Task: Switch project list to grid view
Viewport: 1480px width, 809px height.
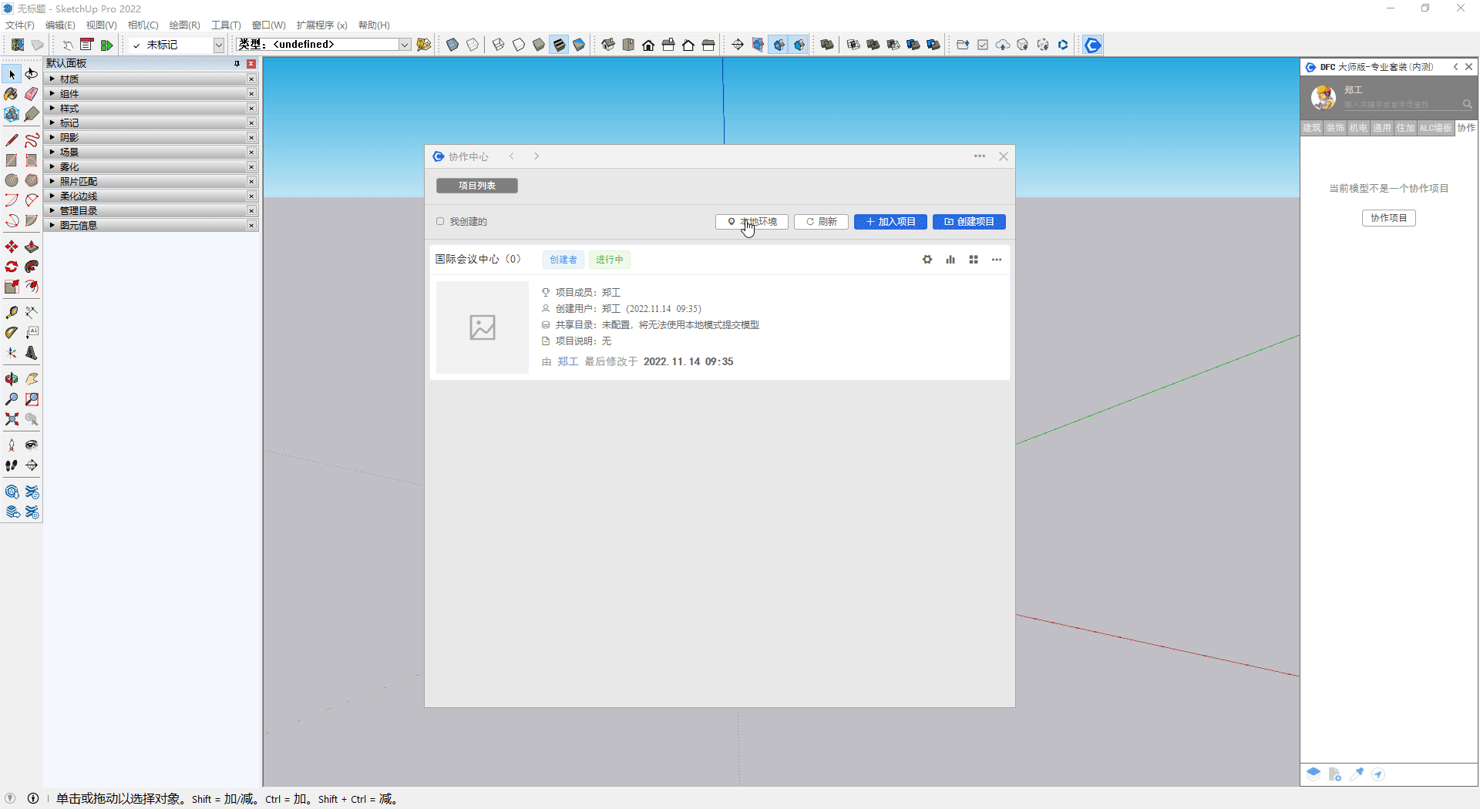Action: (974, 260)
